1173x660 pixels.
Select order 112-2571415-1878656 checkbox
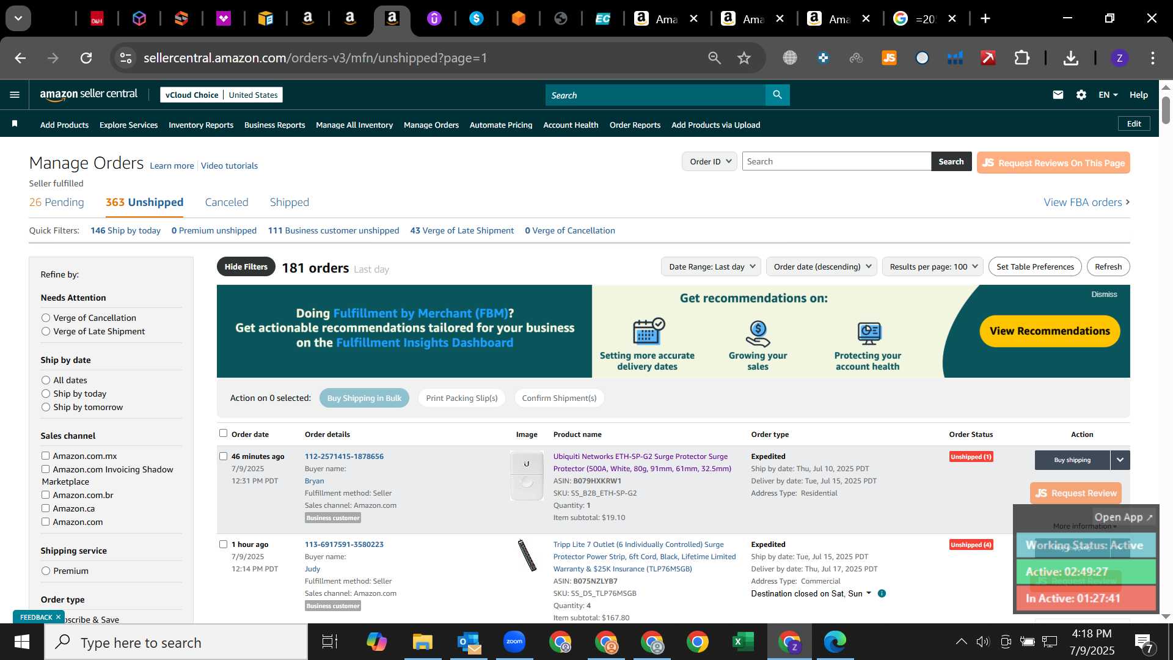point(223,456)
